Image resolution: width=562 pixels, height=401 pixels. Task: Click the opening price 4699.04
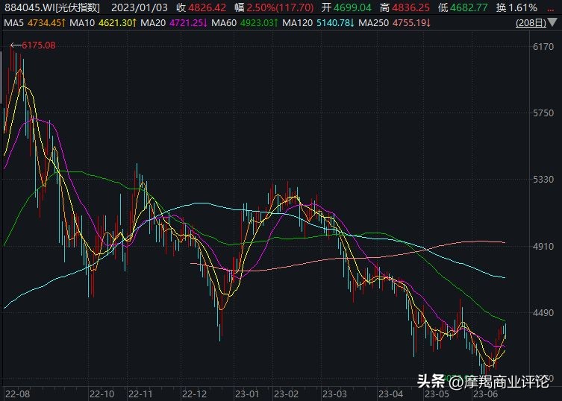click(x=352, y=7)
